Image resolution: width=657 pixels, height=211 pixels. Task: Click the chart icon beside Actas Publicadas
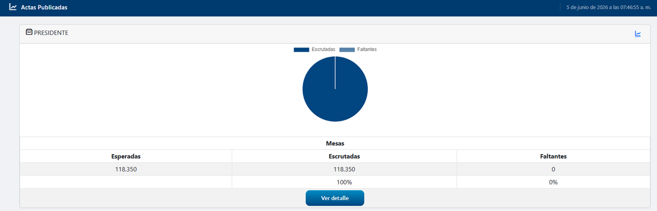coord(13,7)
